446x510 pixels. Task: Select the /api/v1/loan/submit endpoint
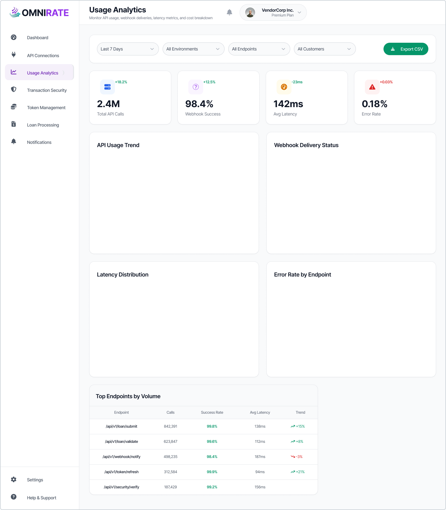point(121,426)
